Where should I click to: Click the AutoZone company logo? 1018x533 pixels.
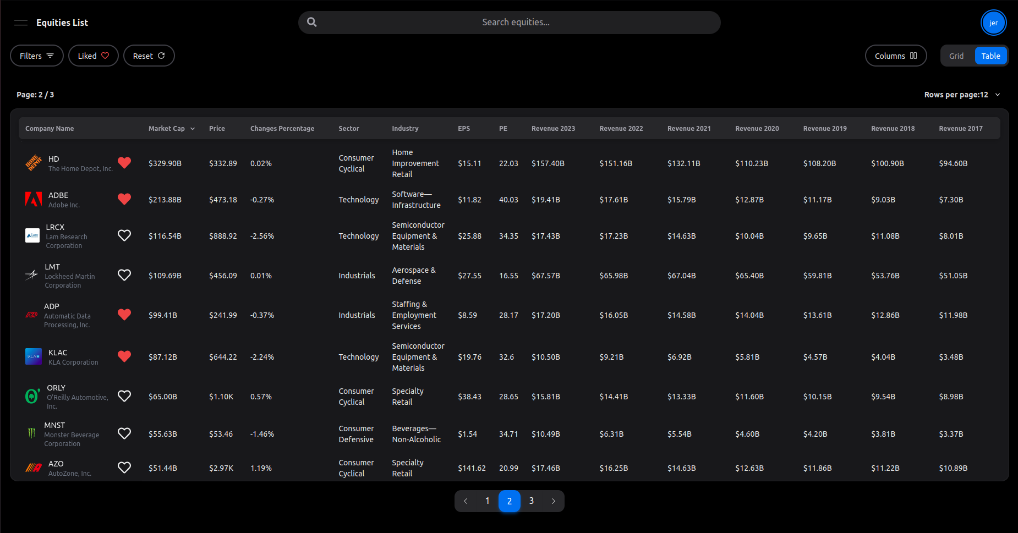pos(34,468)
